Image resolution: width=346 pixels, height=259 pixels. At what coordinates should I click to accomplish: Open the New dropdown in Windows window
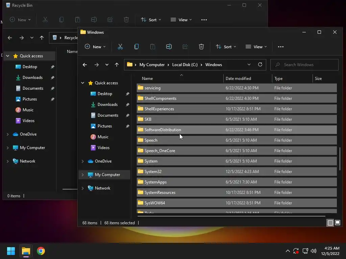click(x=95, y=47)
